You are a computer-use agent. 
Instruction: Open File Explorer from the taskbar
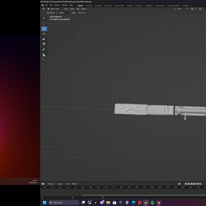click(x=108, y=203)
